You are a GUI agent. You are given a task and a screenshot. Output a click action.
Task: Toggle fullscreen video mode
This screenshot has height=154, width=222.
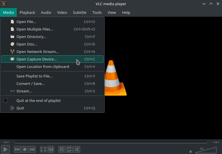click(x=43, y=149)
